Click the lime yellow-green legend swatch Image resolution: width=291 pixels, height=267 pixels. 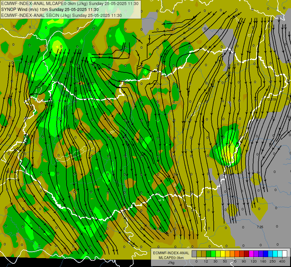click(x=218, y=254)
